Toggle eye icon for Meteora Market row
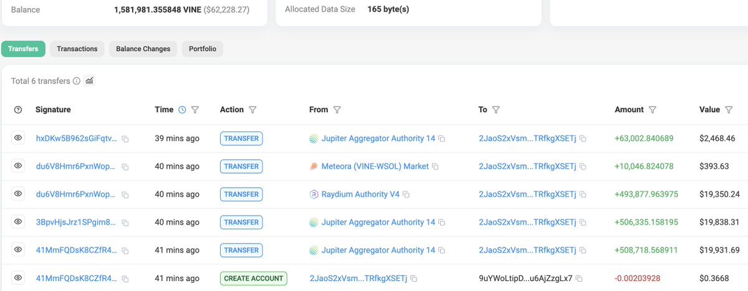The height and width of the screenshot is (291, 748). pyautogui.click(x=18, y=166)
